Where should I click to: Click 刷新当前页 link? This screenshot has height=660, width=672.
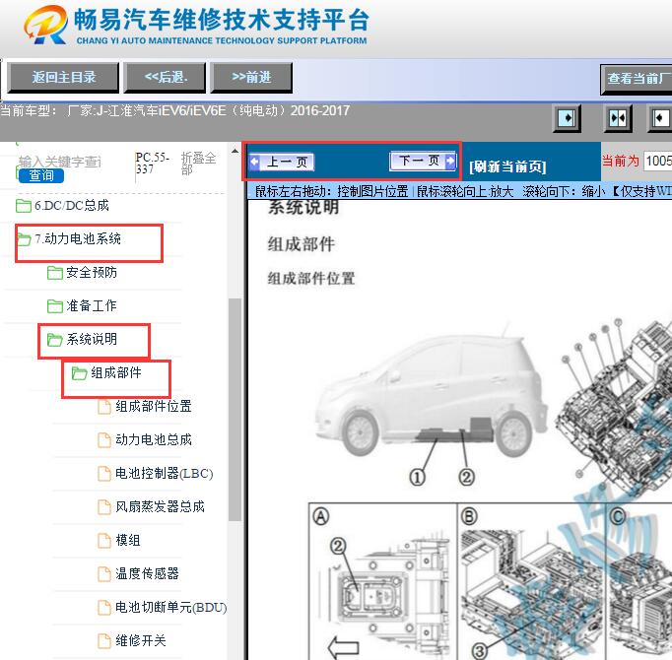coord(507,166)
